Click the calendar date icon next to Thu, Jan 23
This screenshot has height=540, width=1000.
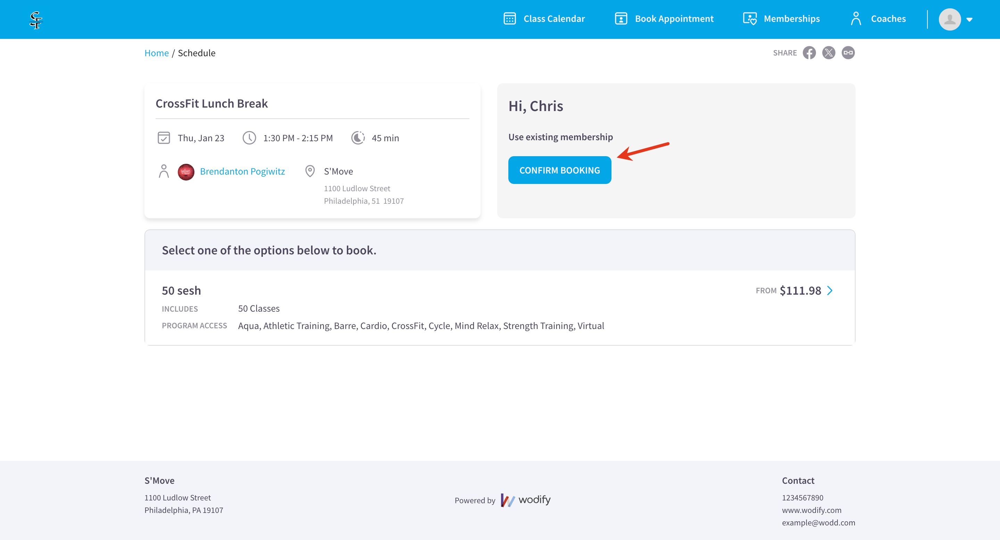pos(164,138)
